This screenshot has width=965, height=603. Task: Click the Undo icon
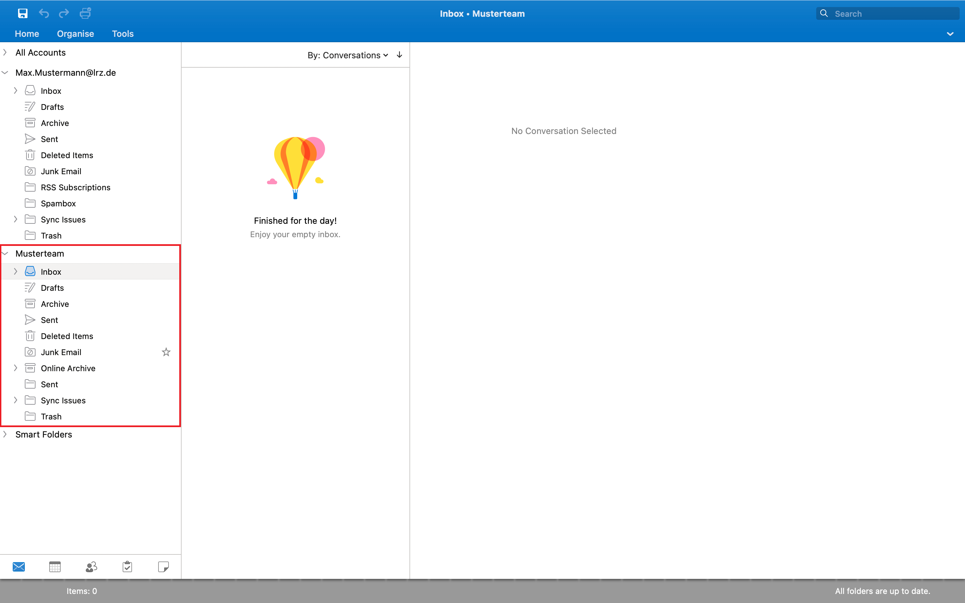point(44,13)
